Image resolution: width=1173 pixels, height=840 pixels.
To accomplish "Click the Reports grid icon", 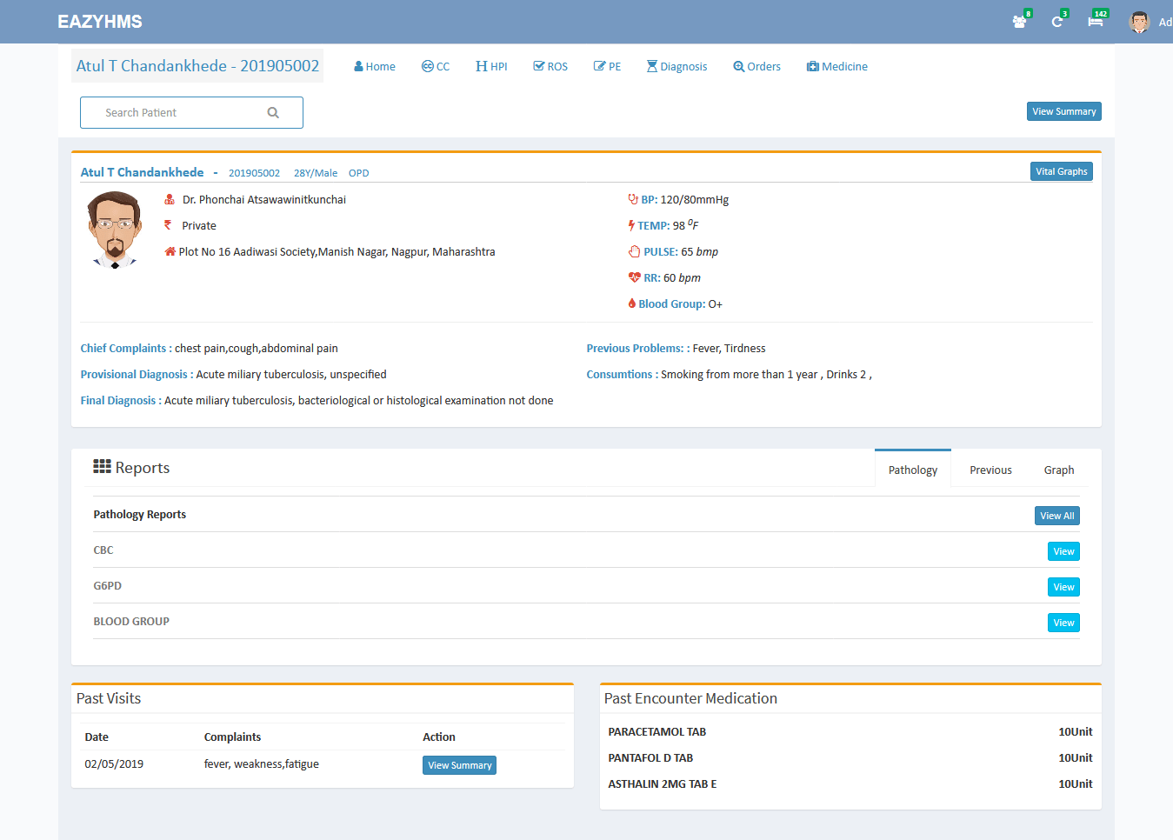I will click(102, 467).
